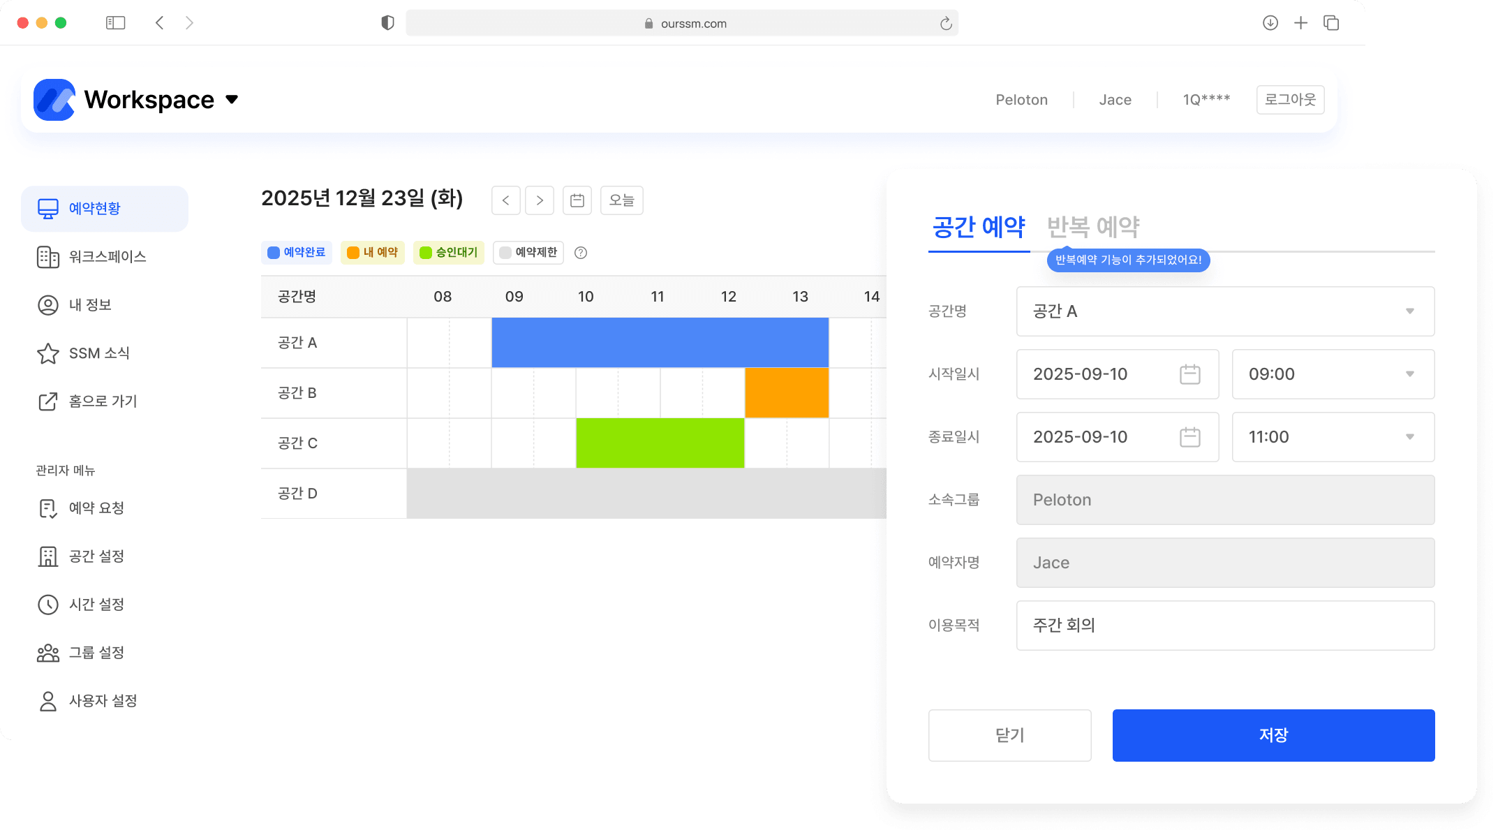
Task: Switch to the 반복 예약 tab
Action: pyautogui.click(x=1093, y=227)
